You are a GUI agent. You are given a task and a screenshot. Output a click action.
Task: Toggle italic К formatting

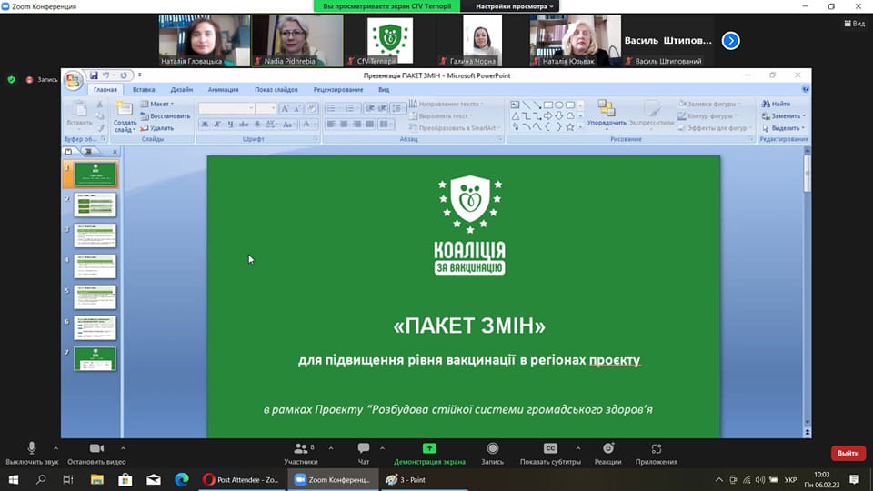click(x=217, y=125)
